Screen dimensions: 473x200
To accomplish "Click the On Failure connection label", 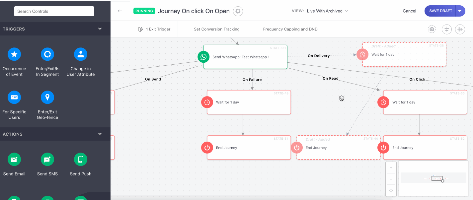I will [252, 80].
